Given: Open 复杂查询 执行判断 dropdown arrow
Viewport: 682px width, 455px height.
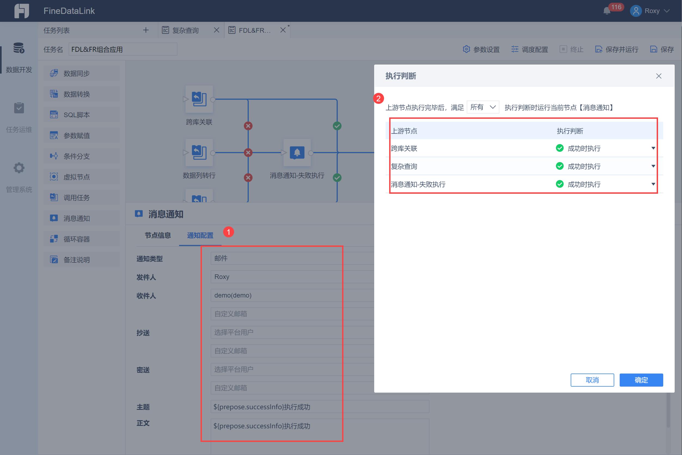Looking at the screenshot, I should pos(653,166).
